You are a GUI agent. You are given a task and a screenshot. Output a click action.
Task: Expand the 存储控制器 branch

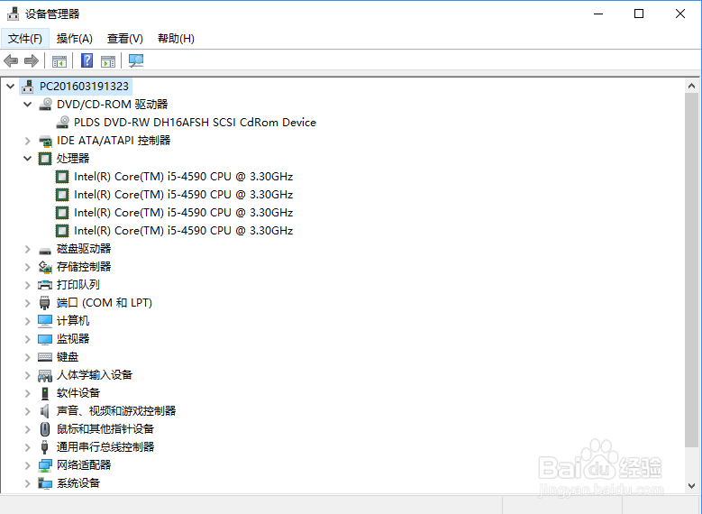click(27, 267)
